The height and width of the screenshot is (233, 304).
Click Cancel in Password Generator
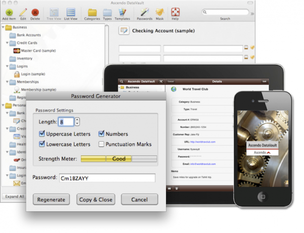139,199
